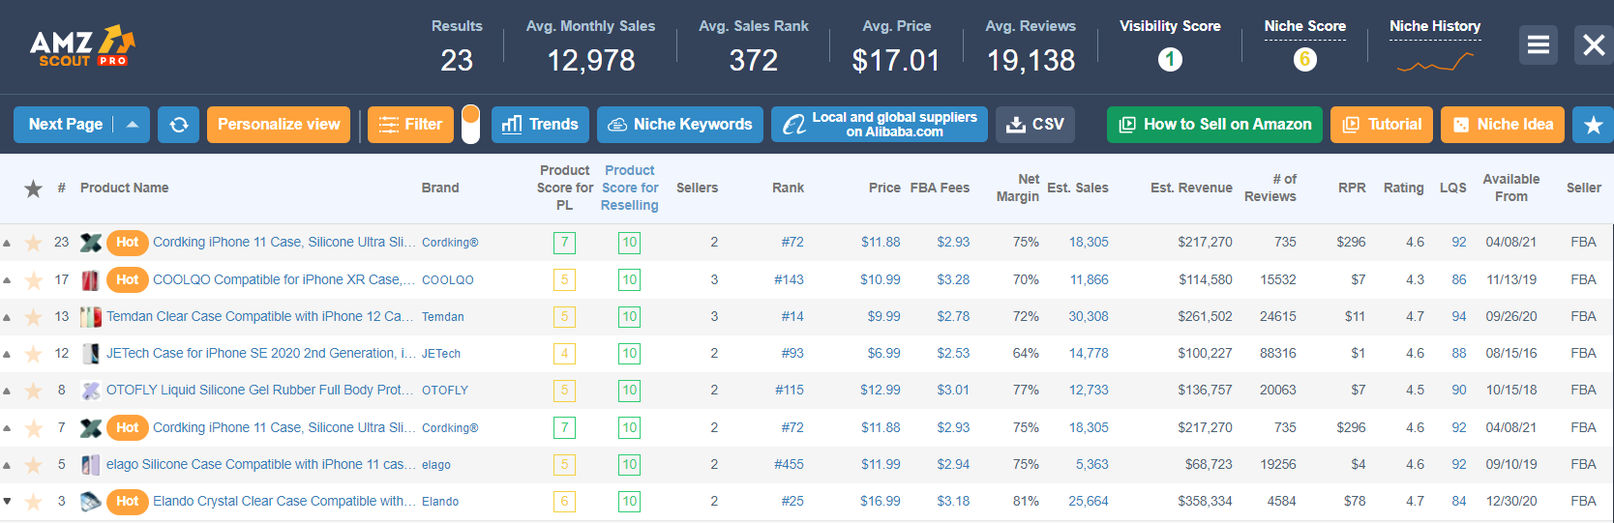Expand row 23 Cordking arrow
Image resolution: width=1614 pixels, height=523 pixels.
pyautogui.click(x=7, y=243)
